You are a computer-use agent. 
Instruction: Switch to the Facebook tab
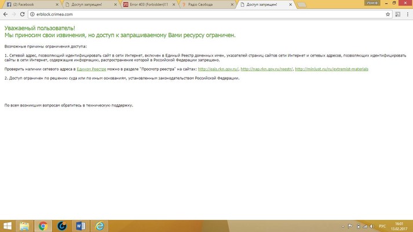[26, 5]
